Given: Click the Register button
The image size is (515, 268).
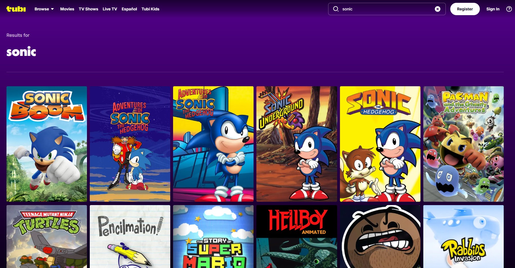Looking at the screenshot, I should pos(465,9).
